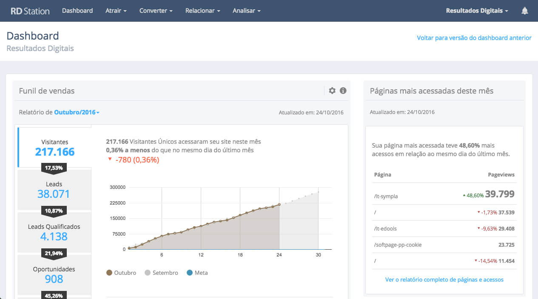This screenshot has height=299, width=538.
Task: Click the 39.799 pageviews value
Action: [x=500, y=194]
